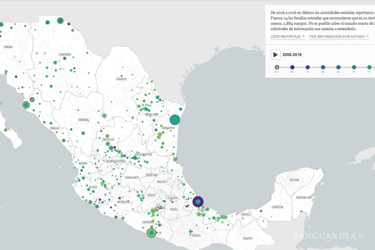Click the large teal bubble off the Tamaulipas coast
The image size is (375, 250).
pyautogui.click(x=175, y=119)
